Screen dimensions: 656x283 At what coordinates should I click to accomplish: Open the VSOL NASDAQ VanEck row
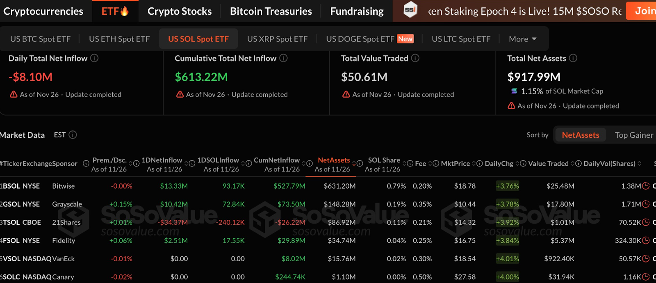pos(328,259)
